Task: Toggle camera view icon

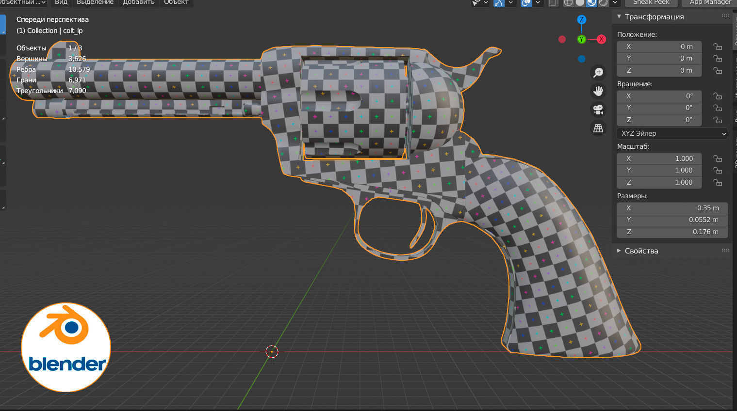Action: (x=598, y=110)
